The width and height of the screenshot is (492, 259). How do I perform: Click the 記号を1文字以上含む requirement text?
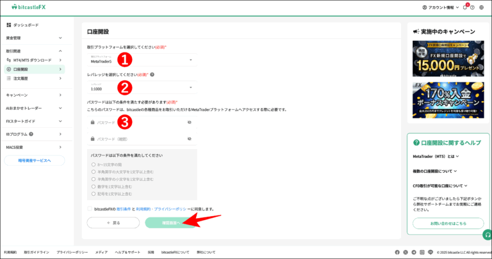(x=115, y=194)
